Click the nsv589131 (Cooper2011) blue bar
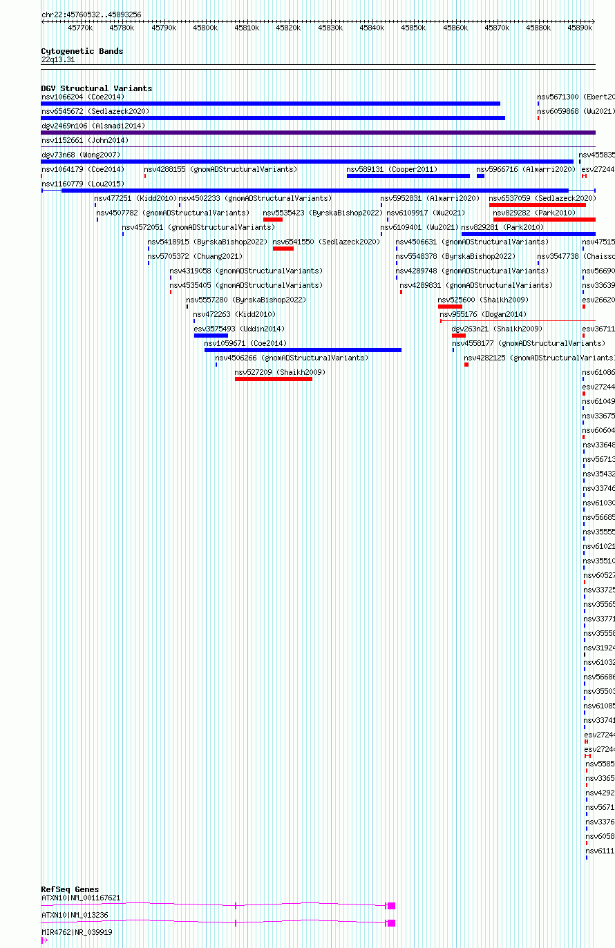 point(408,176)
